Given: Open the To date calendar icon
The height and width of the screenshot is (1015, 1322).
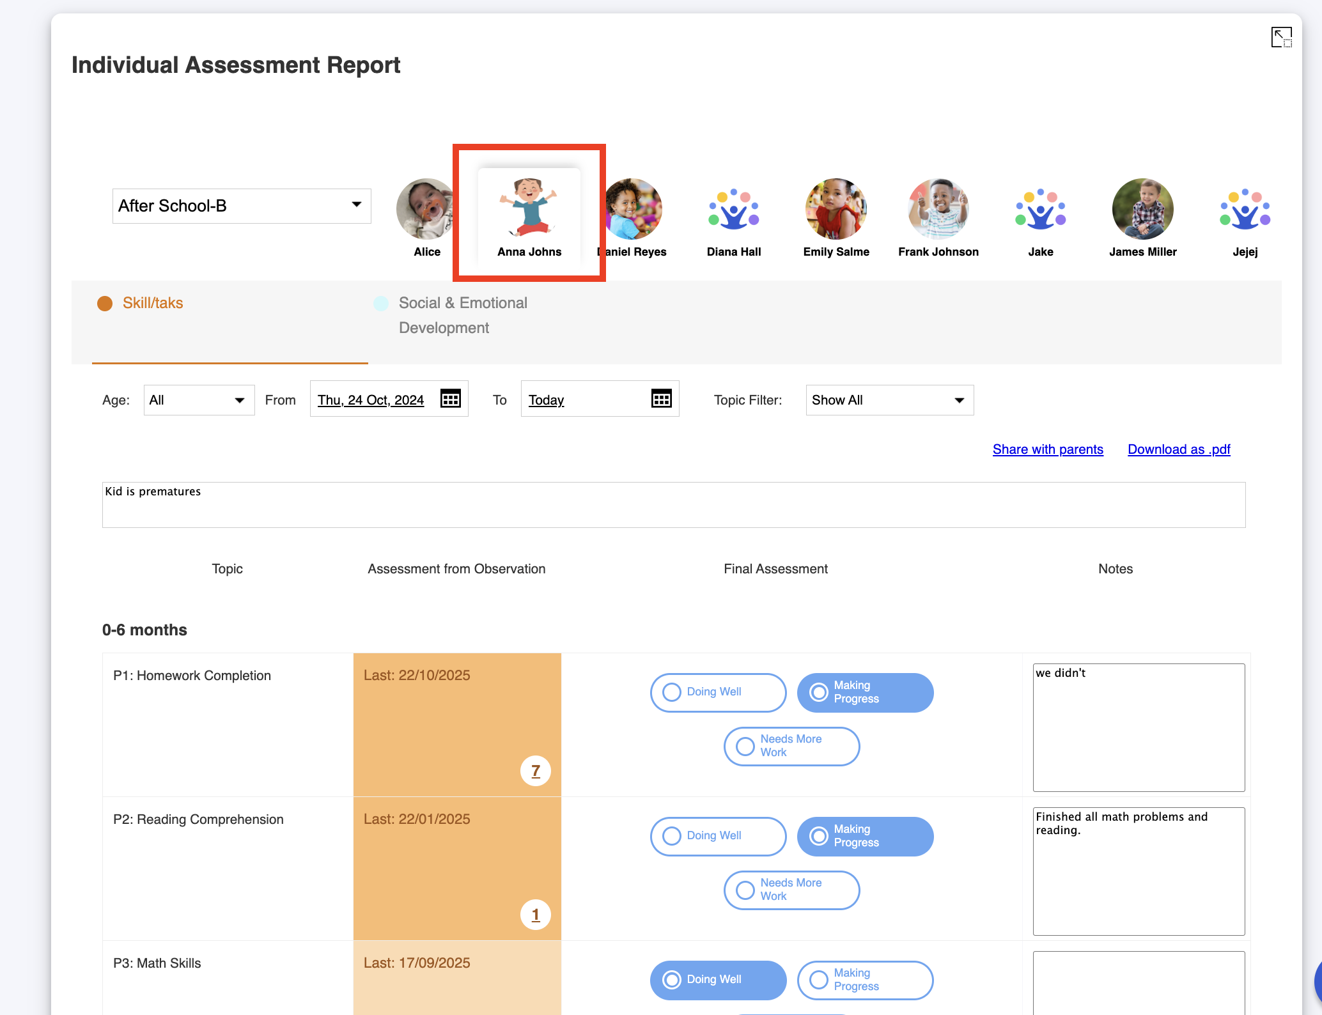Looking at the screenshot, I should coord(661,399).
